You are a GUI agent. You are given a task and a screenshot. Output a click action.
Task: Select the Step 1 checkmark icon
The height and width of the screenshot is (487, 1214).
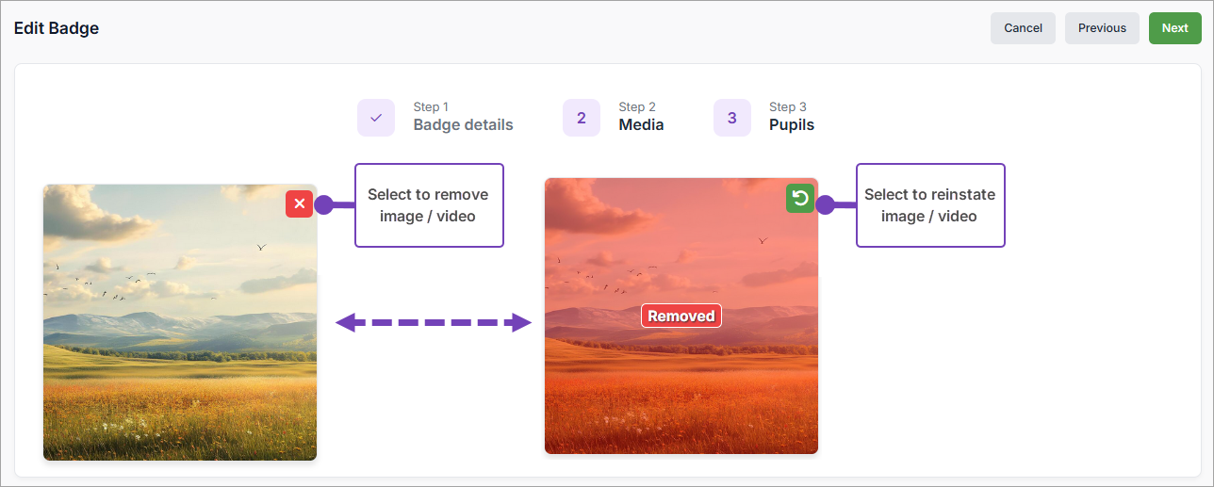376,118
